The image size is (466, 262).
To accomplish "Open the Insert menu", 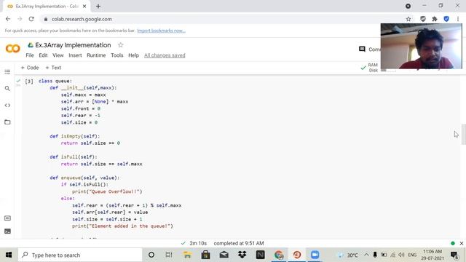I will 75,55.
